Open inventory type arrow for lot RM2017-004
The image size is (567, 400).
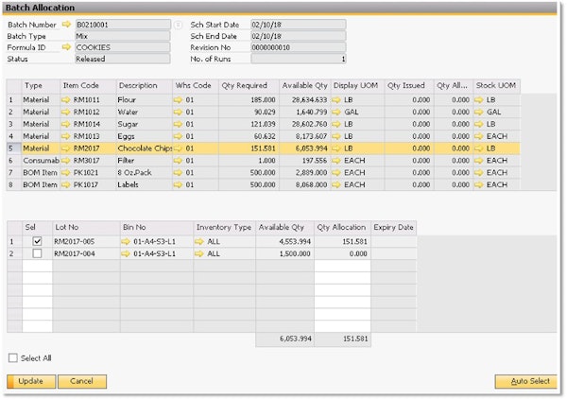[x=199, y=253]
